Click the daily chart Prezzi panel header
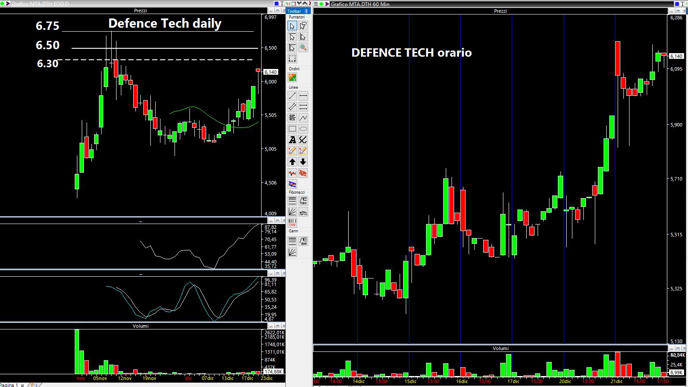The width and height of the screenshot is (688, 387). pos(141,11)
